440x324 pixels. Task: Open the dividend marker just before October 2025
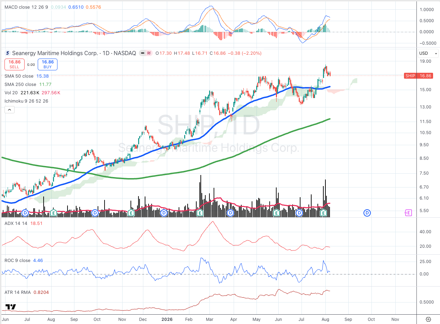pos(95,212)
